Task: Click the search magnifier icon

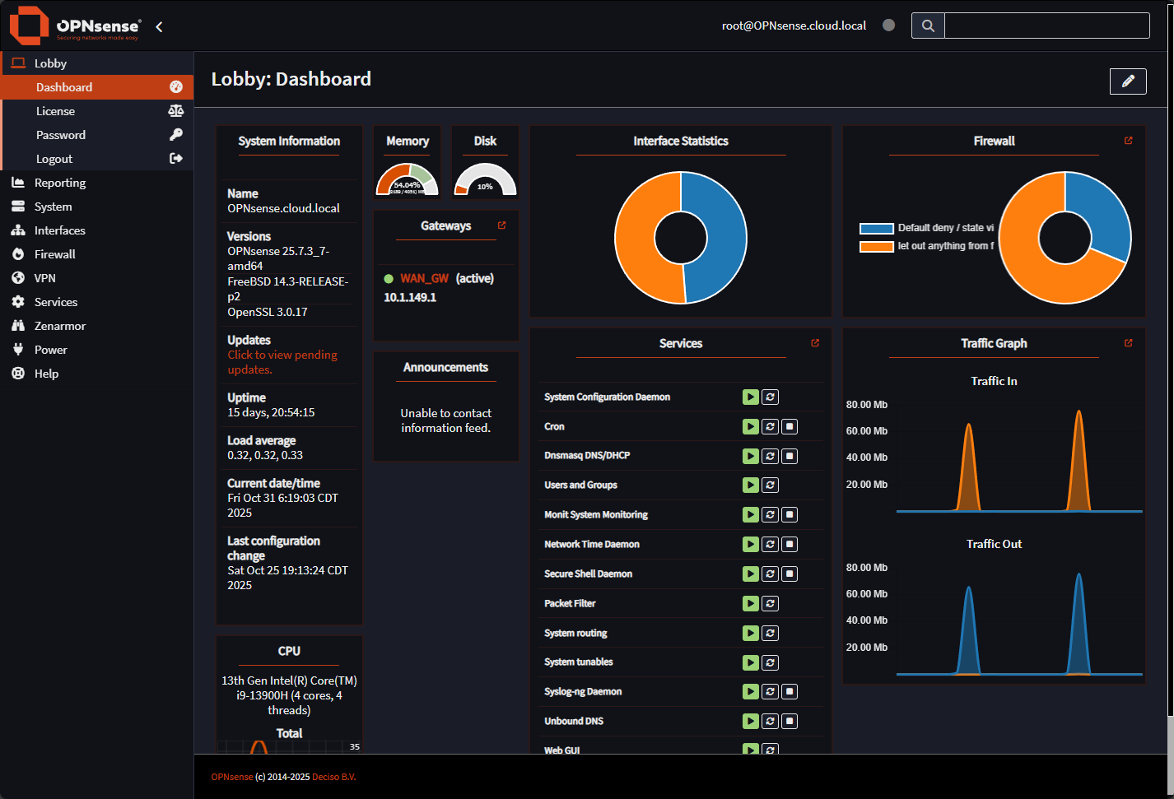Action: [928, 26]
